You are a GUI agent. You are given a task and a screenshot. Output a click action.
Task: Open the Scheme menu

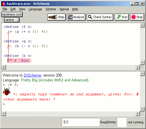pyautogui.click(x=51, y=9)
